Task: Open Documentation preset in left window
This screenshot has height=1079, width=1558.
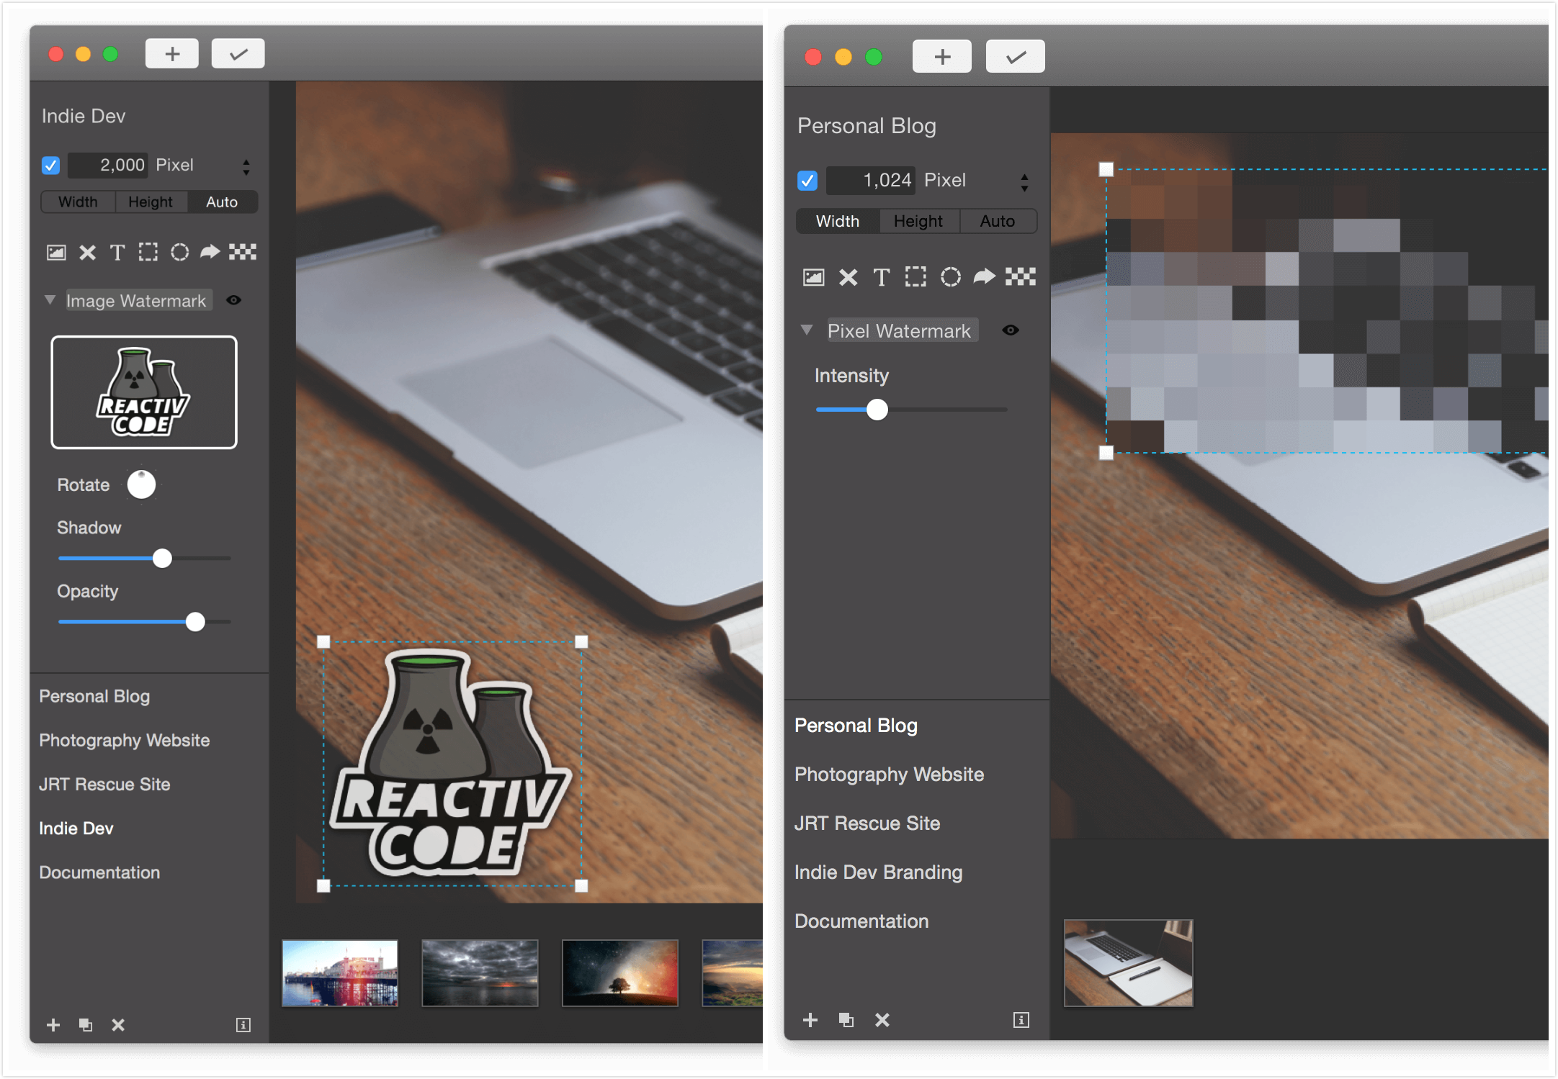Action: tap(99, 872)
